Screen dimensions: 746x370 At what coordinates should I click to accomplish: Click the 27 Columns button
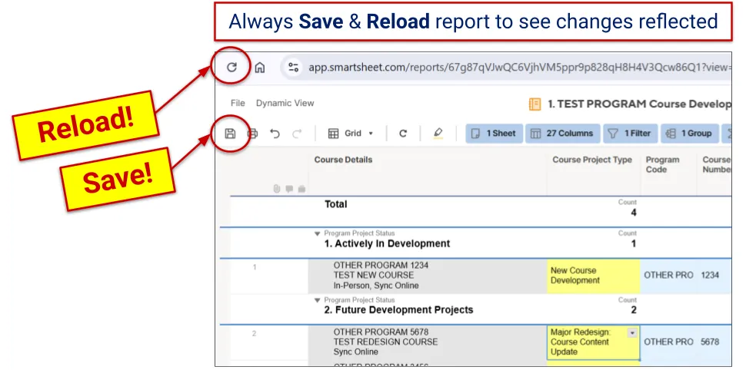[x=562, y=134]
